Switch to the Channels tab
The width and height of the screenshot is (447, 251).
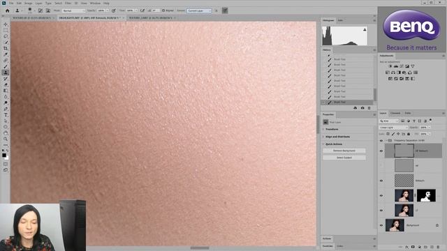point(395,113)
